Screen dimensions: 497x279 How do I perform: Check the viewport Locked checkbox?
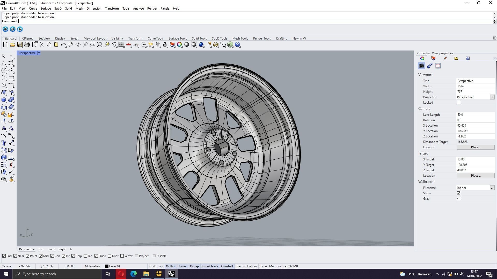coord(458,103)
